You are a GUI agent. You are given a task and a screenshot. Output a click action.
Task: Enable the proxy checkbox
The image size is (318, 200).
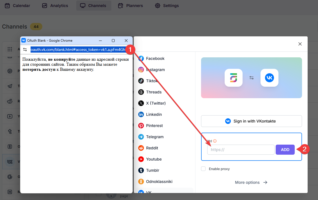coord(203,169)
